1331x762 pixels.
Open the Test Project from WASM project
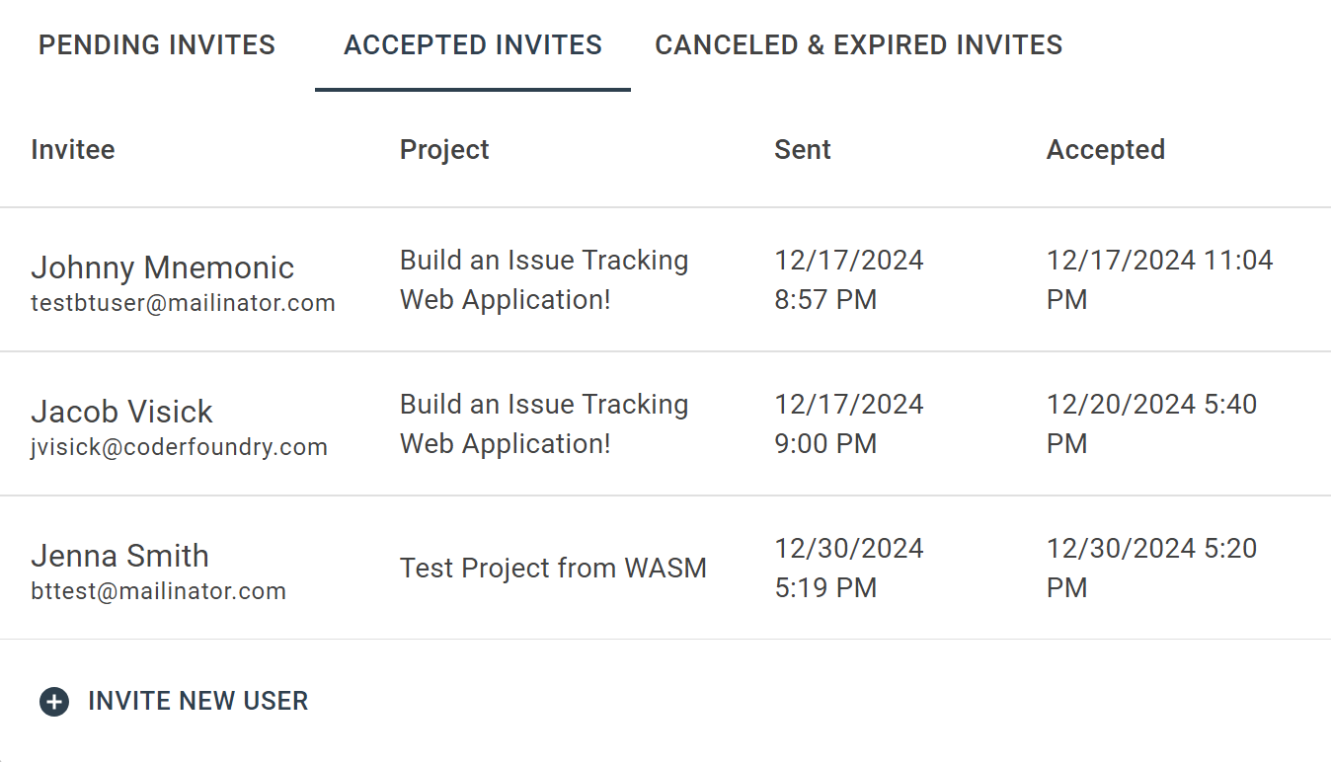pos(553,569)
